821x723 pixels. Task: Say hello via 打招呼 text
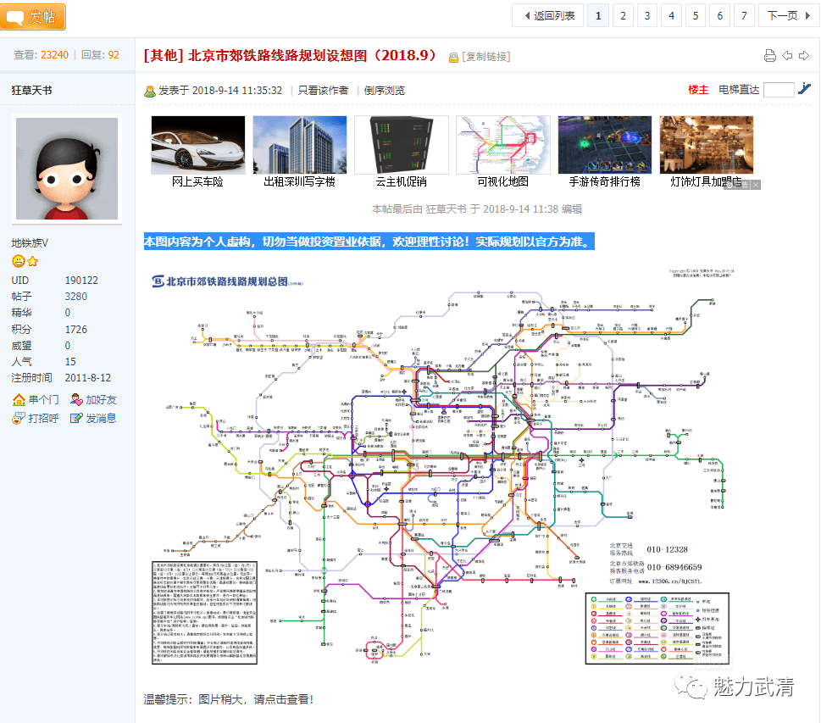pos(43,418)
